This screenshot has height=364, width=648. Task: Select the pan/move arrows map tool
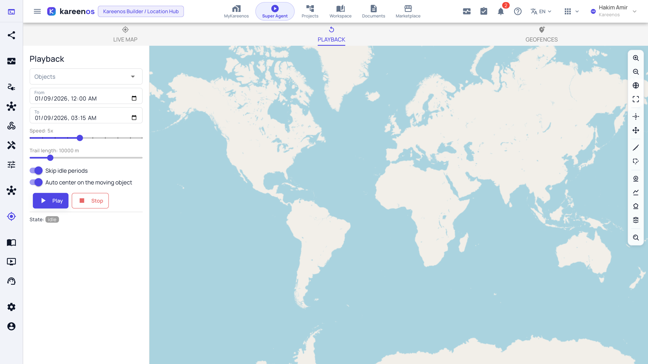[636, 130]
